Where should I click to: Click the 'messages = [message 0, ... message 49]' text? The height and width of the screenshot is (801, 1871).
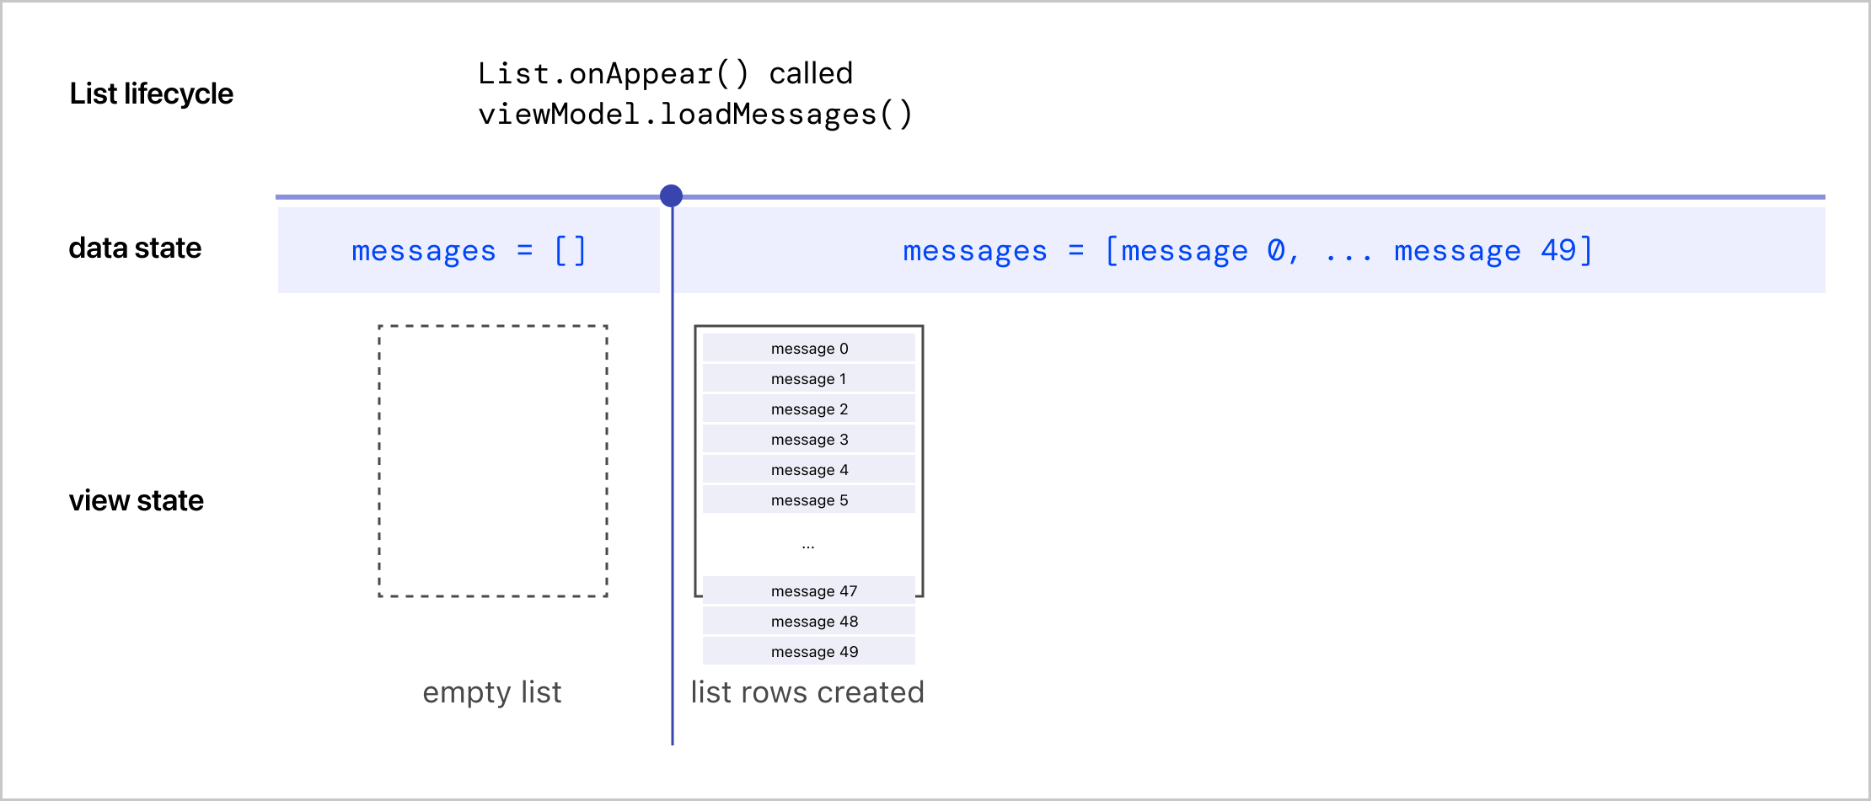coord(1248,251)
